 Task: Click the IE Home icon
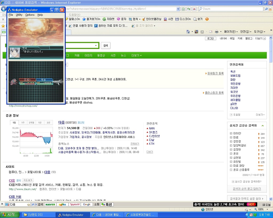click(x=188, y=32)
